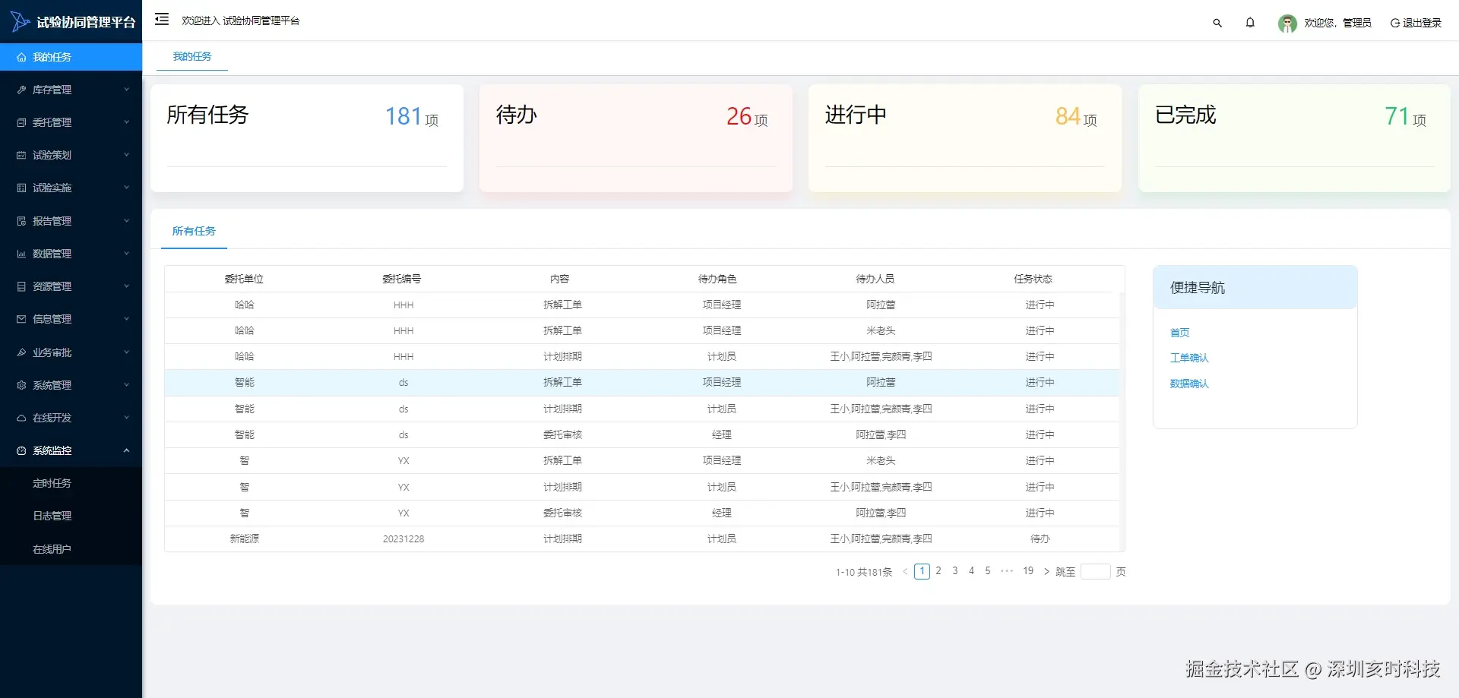
Task: Click the 委托管理 sidebar icon
Action: [x=21, y=123]
